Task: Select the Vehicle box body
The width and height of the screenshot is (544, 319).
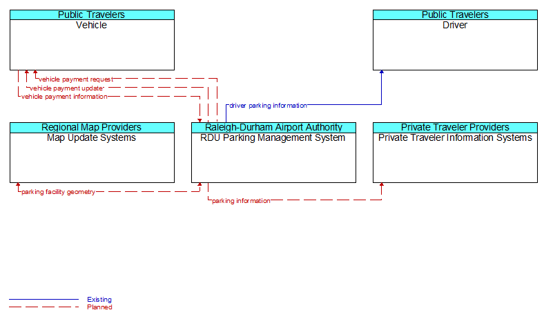Action: 92,45
